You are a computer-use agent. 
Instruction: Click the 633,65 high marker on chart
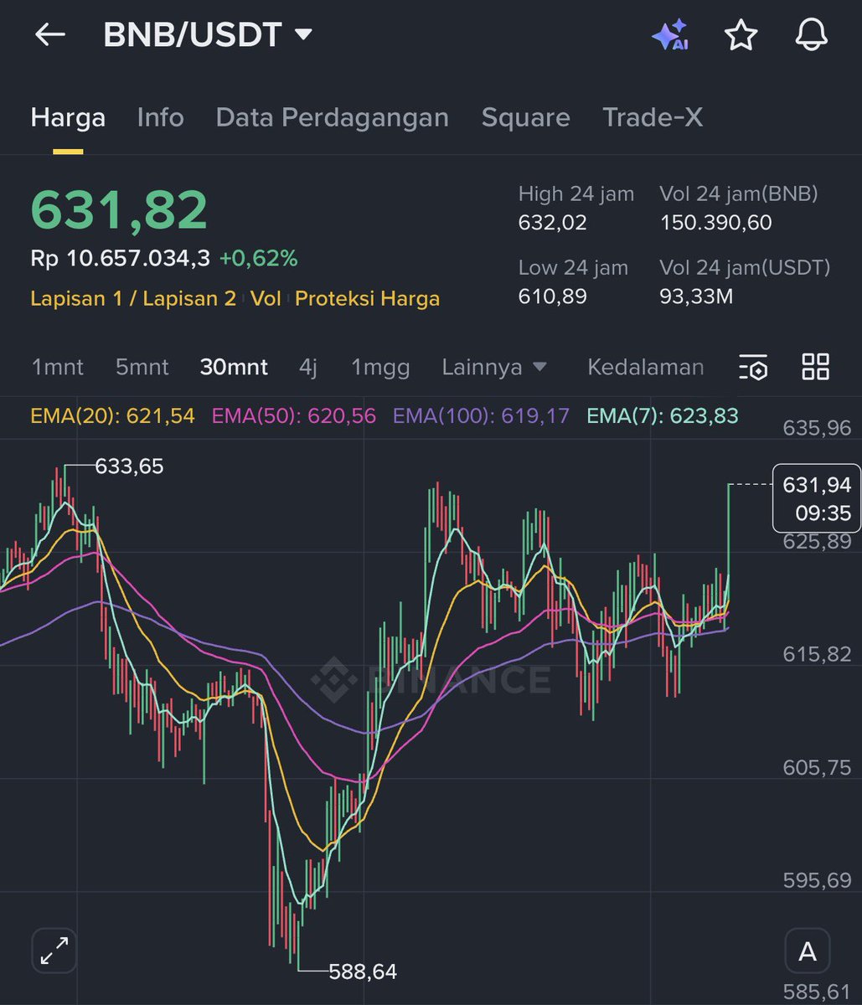pyautogui.click(x=129, y=466)
